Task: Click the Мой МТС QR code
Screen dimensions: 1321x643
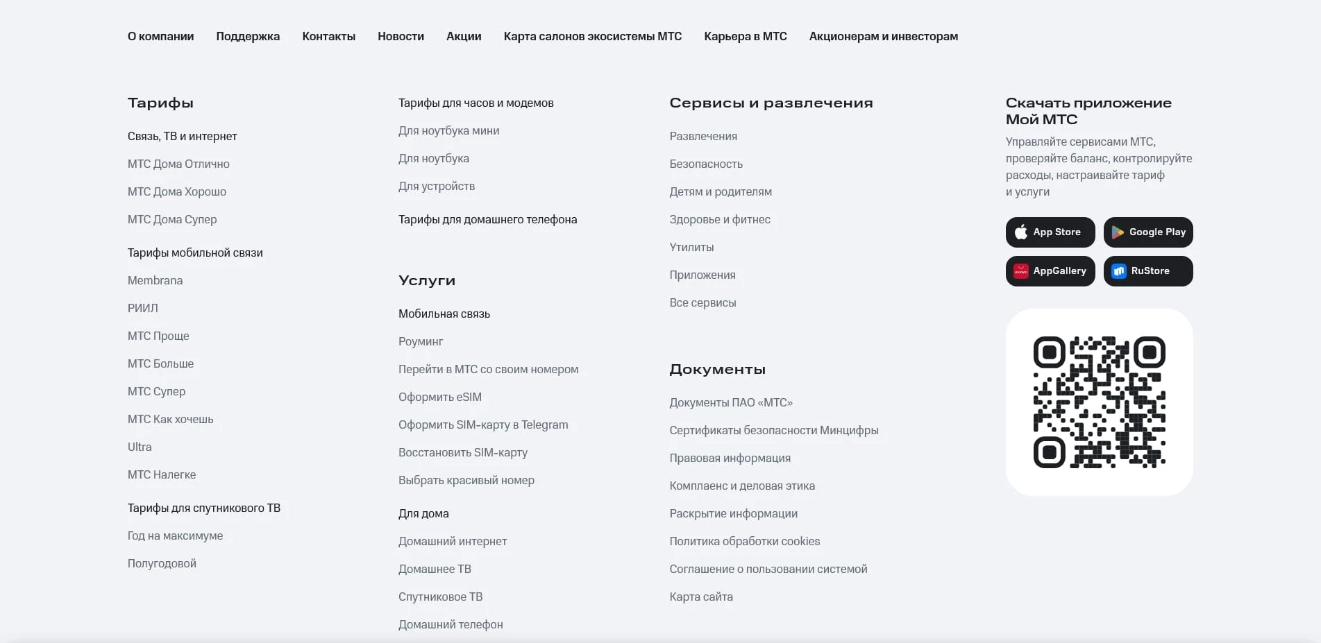Action: tap(1099, 402)
